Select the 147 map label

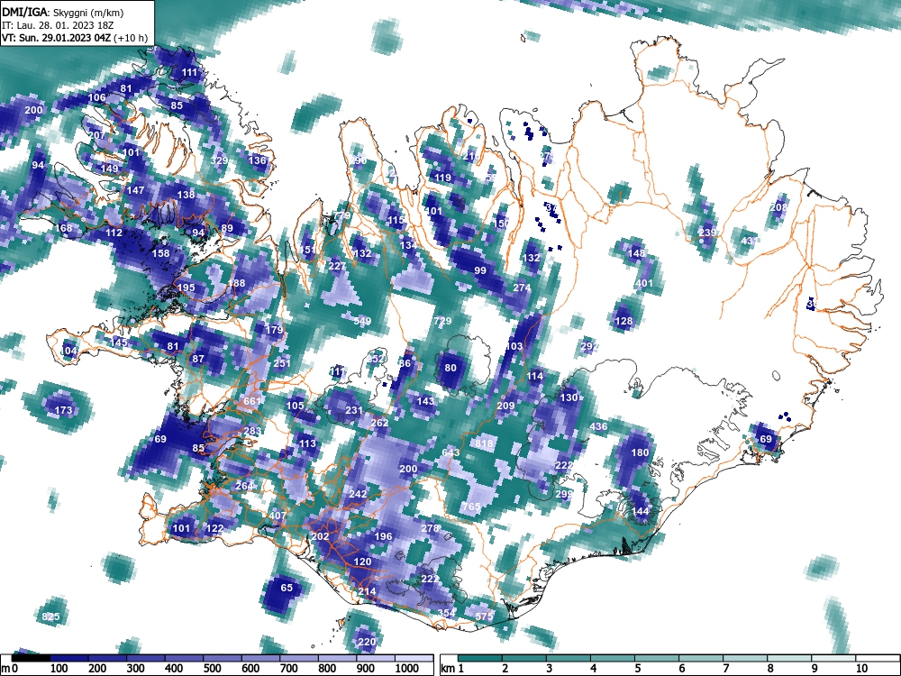(136, 189)
